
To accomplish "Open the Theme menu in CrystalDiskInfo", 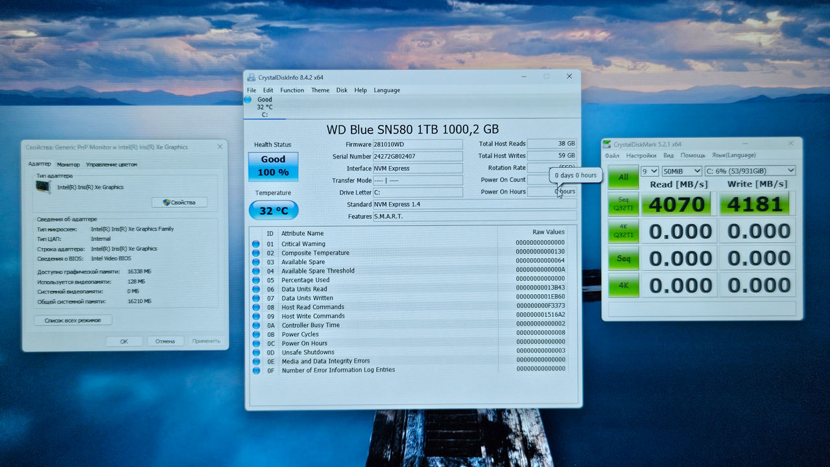I will pos(320,90).
